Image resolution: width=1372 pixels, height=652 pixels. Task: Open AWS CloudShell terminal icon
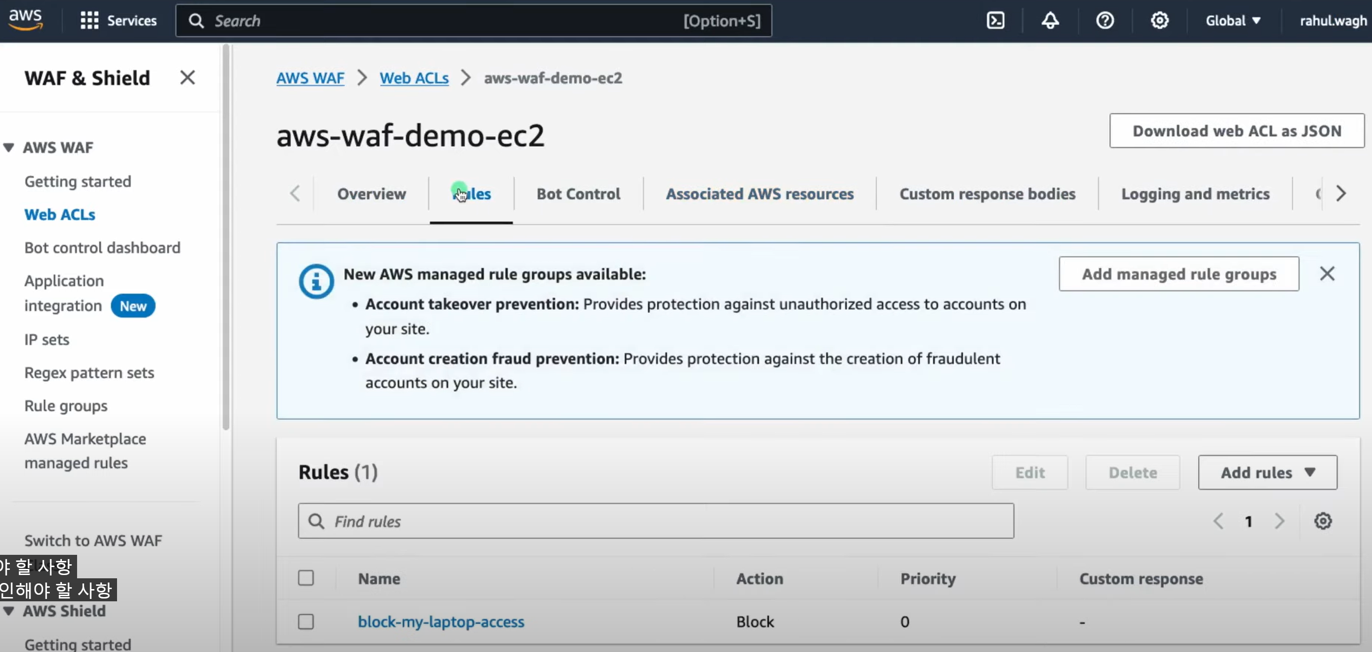995,21
